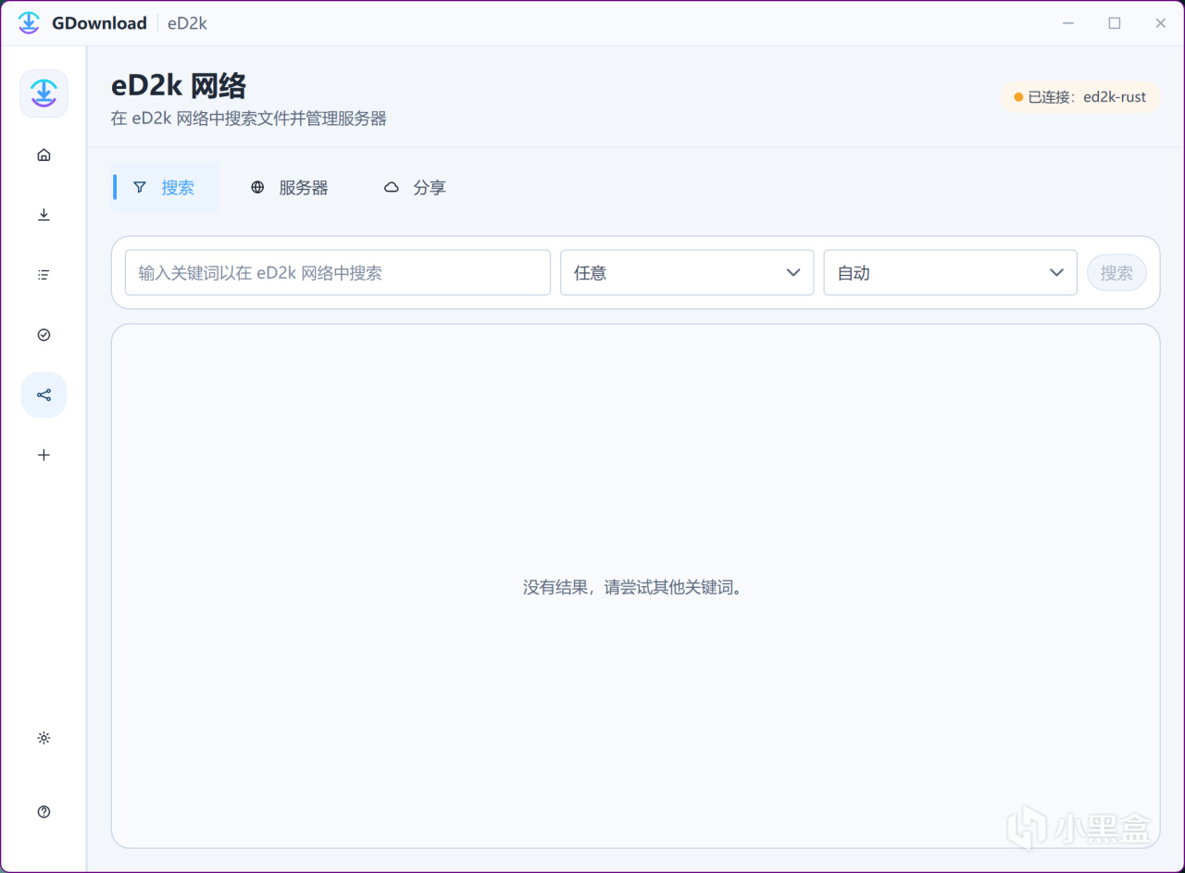Viewport: 1185px width, 873px height.
Task: Minimize the GDownload window
Action: (1068, 23)
